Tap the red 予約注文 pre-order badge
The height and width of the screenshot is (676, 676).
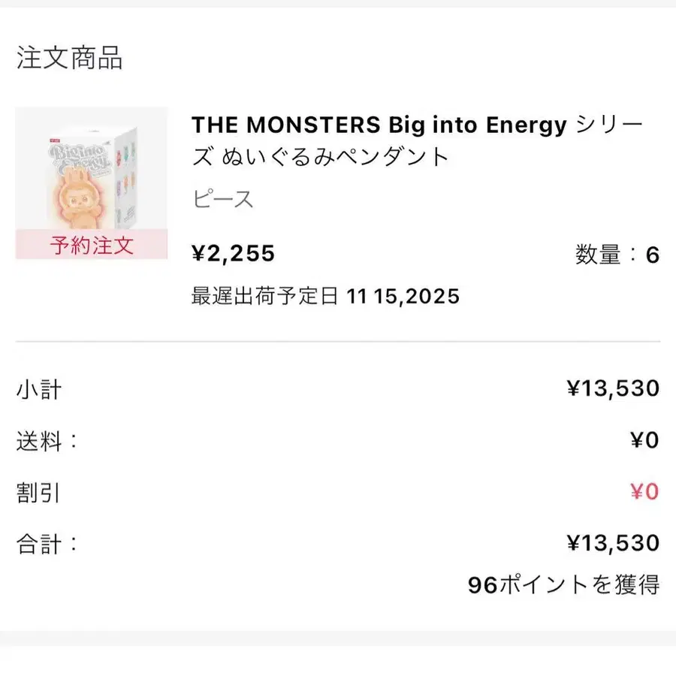(x=91, y=245)
